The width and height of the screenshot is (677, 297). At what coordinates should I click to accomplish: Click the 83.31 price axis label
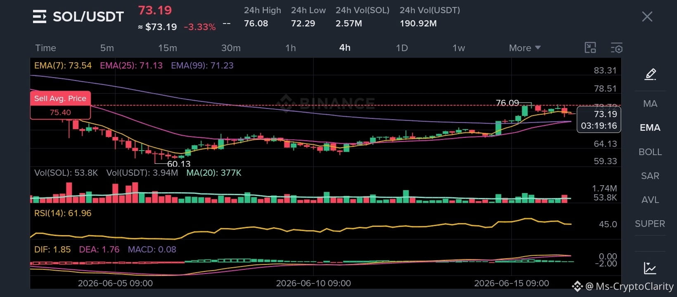pos(605,71)
